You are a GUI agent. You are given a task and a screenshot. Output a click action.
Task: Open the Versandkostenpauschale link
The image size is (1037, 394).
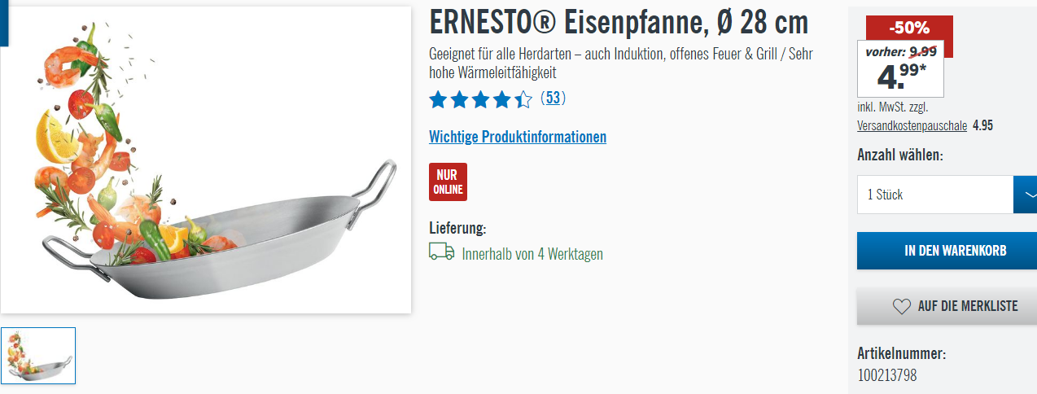912,125
